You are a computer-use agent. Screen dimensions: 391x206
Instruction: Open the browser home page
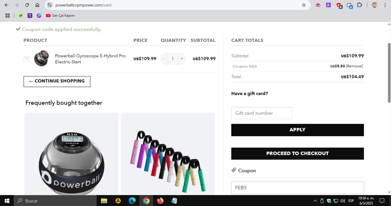click(37, 5)
